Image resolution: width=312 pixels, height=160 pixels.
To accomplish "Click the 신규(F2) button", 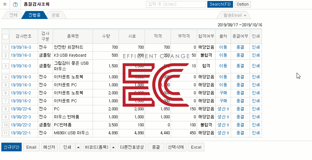I will [x=11, y=147].
